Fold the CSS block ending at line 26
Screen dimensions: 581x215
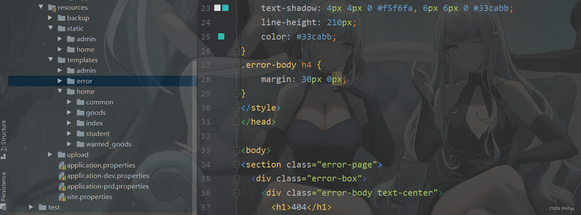[237, 51]
